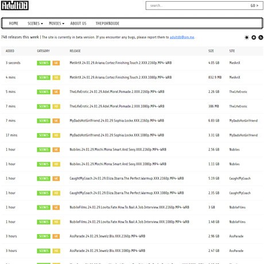
Task: Expand the SCENES dropdown menu
Action: click(x=35, y=24)
